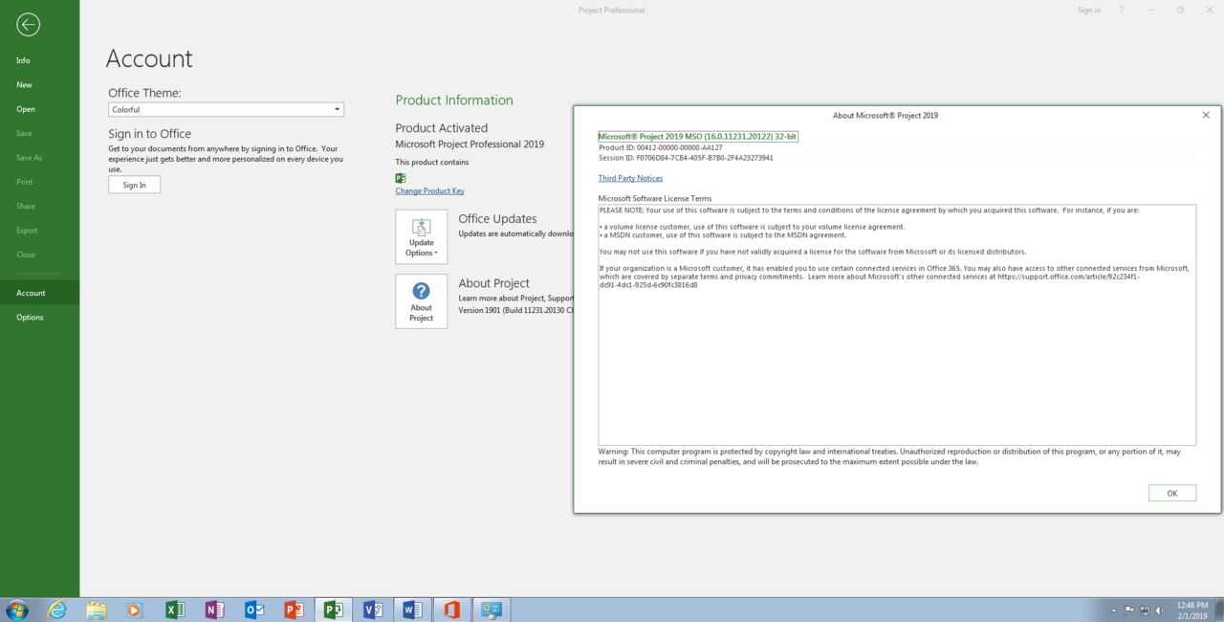
Task: Choose Print in the backstage menu
Action: pos(24,182)
